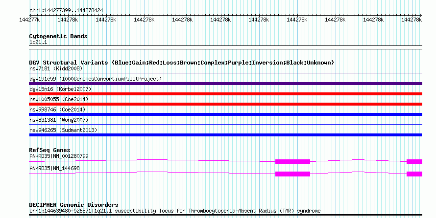Click the red nsv1005055 loss bar

(x=225, y=104)
